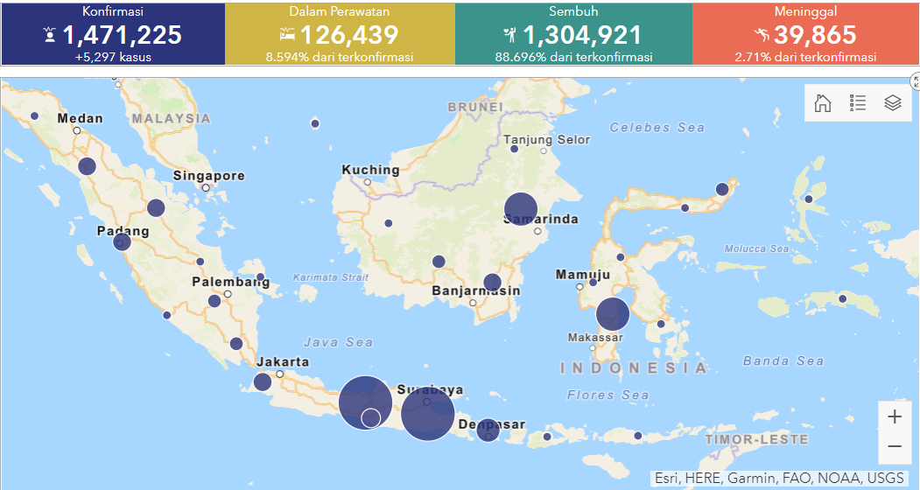Click the large case bubble over Surabaya

[x=428, y=416]
